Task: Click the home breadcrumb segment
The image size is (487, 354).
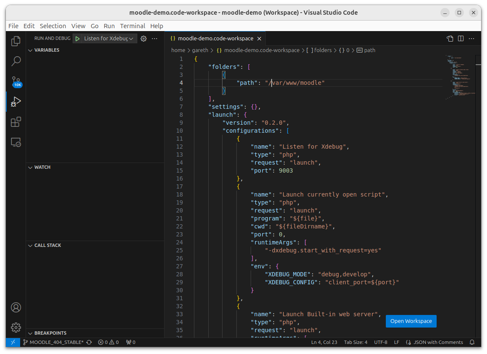Action: click(178, 50)
